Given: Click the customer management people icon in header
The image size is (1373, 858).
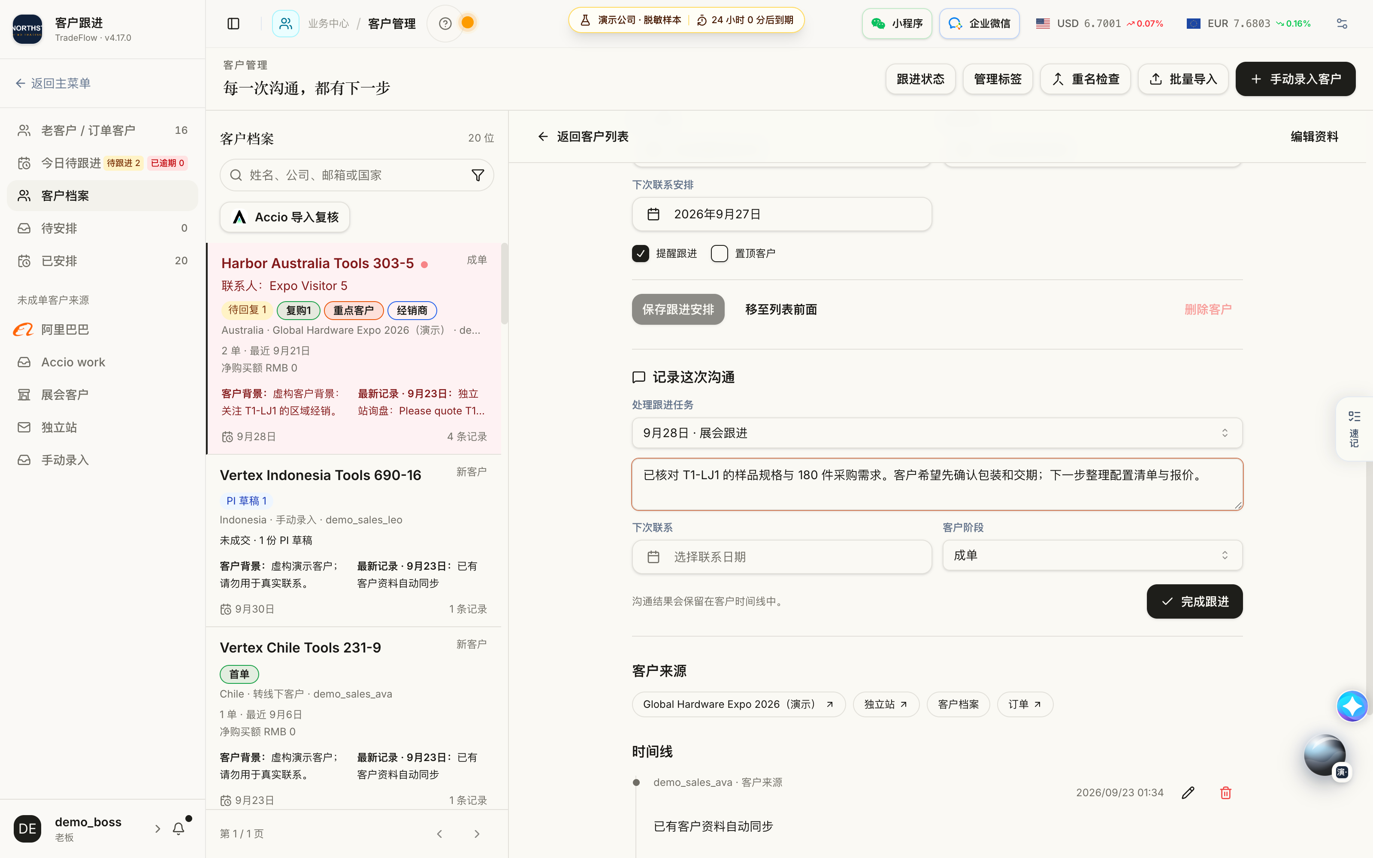Looking at the screenshot, I should 285,23.
